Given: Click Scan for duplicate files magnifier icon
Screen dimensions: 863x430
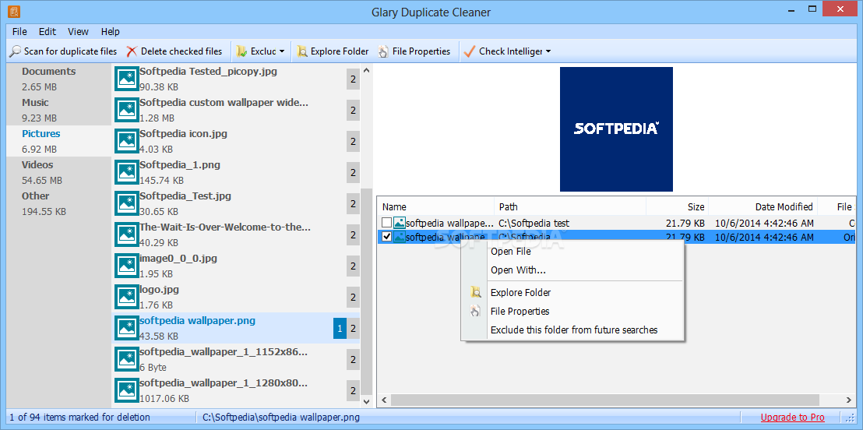Looking at the screenshot, I should 16,51.
